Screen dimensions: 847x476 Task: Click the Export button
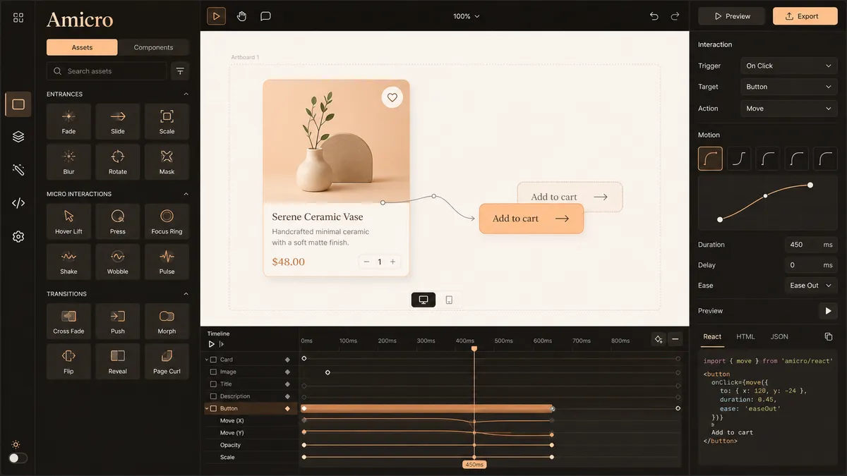(x=805, y=16)
